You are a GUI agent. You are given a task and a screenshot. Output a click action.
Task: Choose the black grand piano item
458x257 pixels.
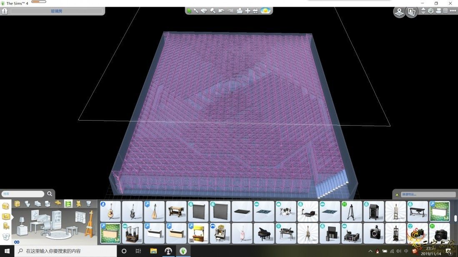pos(264,233)
